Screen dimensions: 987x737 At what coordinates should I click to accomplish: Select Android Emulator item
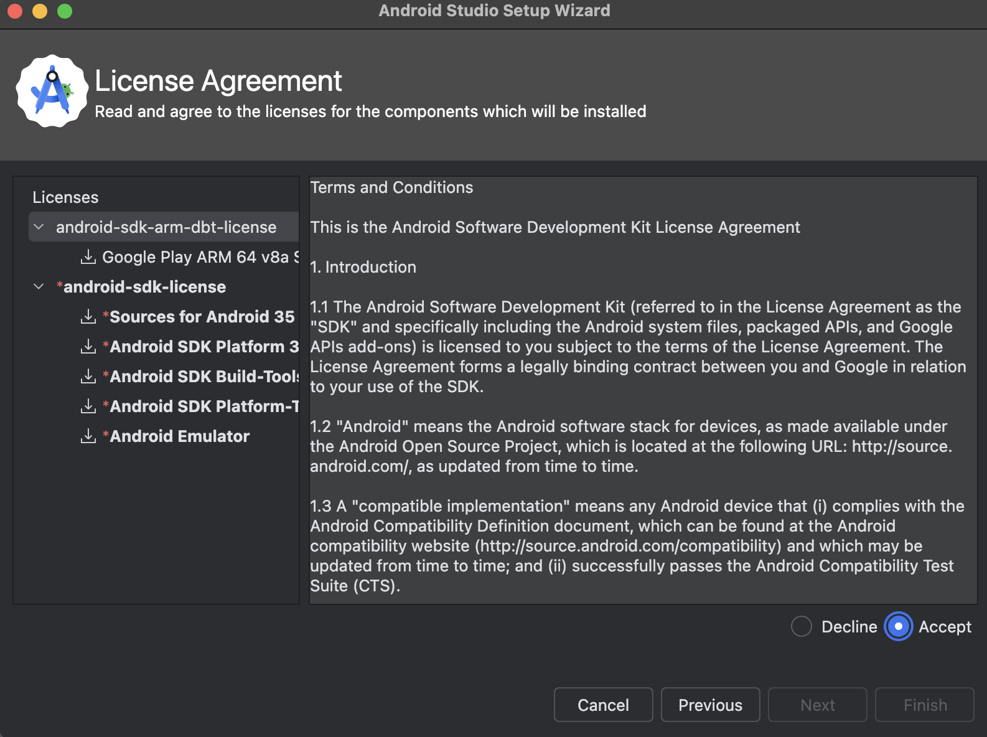click(176, 436)
